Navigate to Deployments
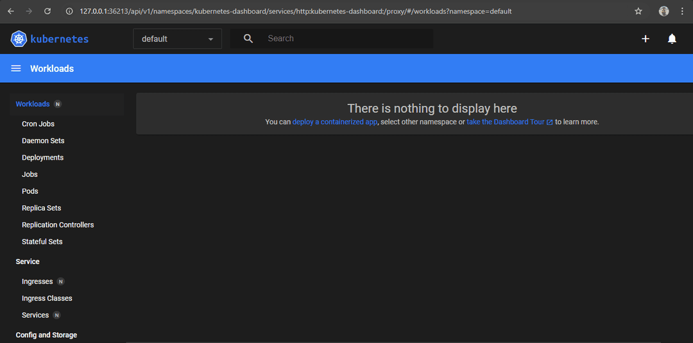The image size is (693, 343). (x=42, y=158)
